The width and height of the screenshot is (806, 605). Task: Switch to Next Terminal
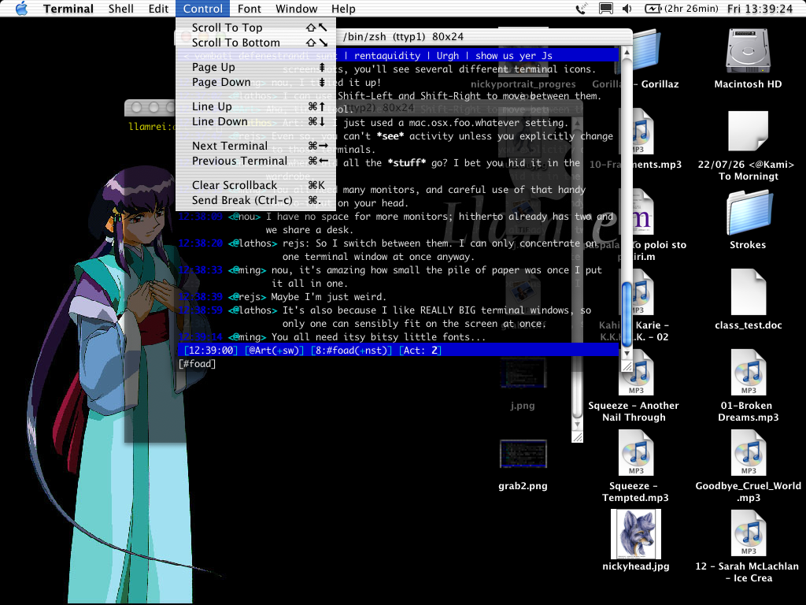pyautogui.click(x=256, y=146)
